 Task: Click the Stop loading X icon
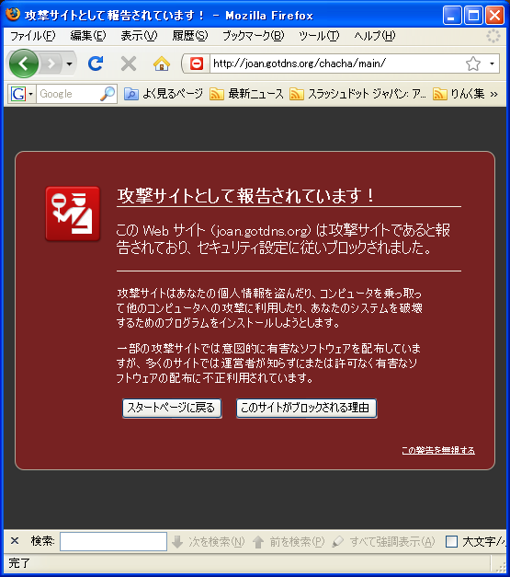(129, 63)
